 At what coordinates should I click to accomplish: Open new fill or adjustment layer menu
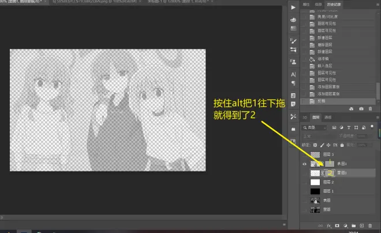345,226
